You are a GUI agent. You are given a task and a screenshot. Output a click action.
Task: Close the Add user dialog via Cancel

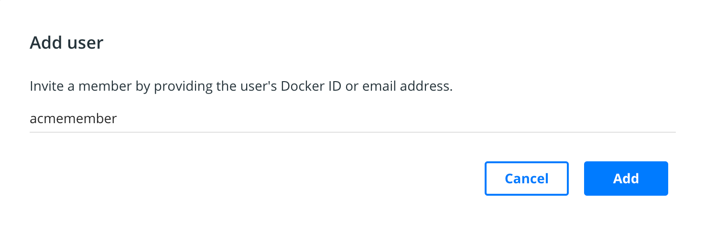point(526,179)
